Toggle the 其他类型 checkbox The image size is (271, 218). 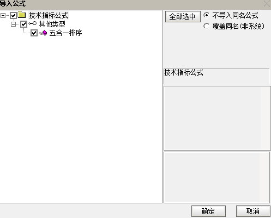coord(23,24)
